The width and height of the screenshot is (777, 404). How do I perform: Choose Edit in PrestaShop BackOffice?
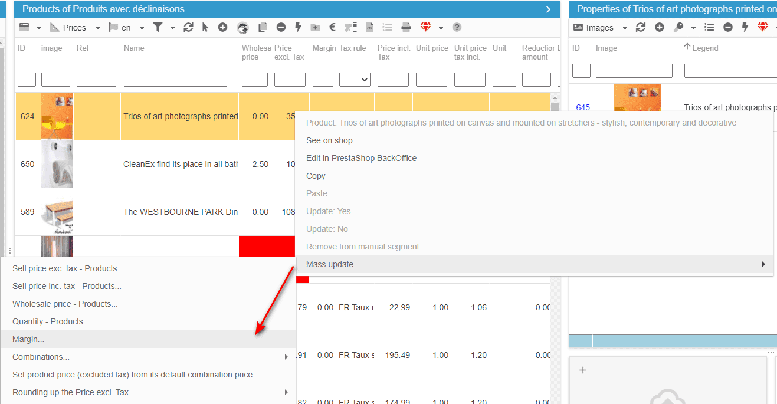(x=361, y=158)
